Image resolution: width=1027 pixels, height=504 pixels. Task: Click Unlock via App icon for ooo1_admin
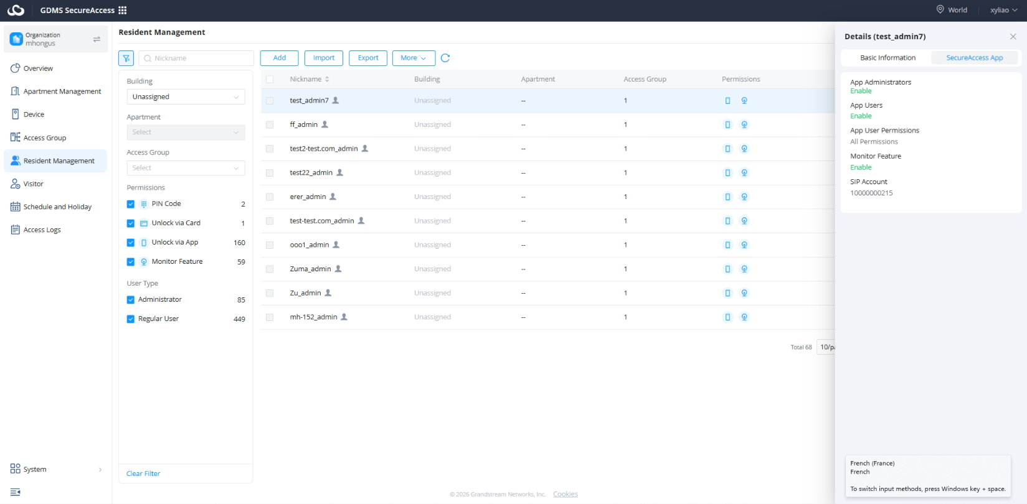click(x=727, y=245)
